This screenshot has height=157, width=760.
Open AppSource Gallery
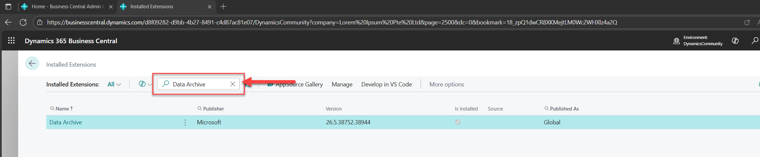coord(295,84)
